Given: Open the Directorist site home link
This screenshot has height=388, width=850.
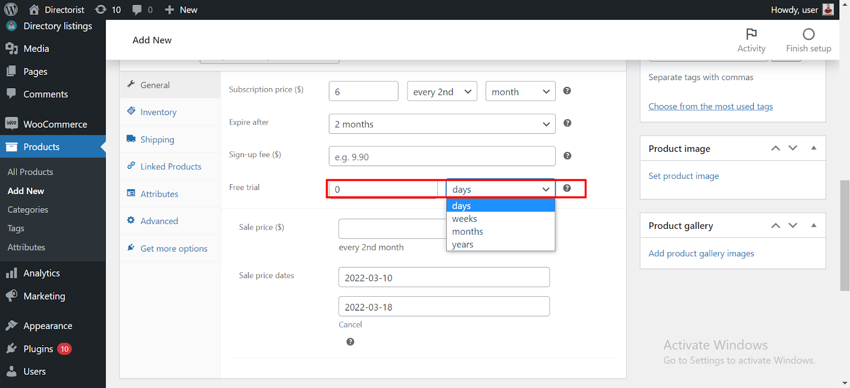Looking at the screenshot, I should click(56, 10).
